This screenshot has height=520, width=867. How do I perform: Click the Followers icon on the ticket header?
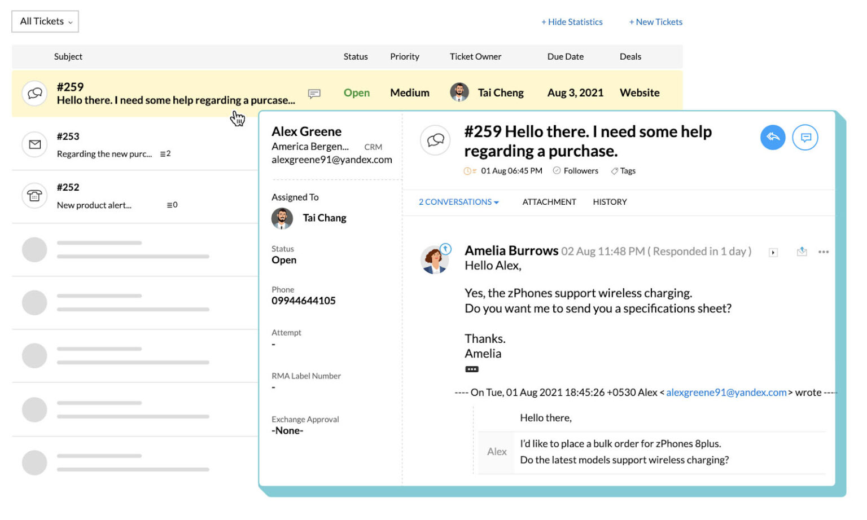575,170
